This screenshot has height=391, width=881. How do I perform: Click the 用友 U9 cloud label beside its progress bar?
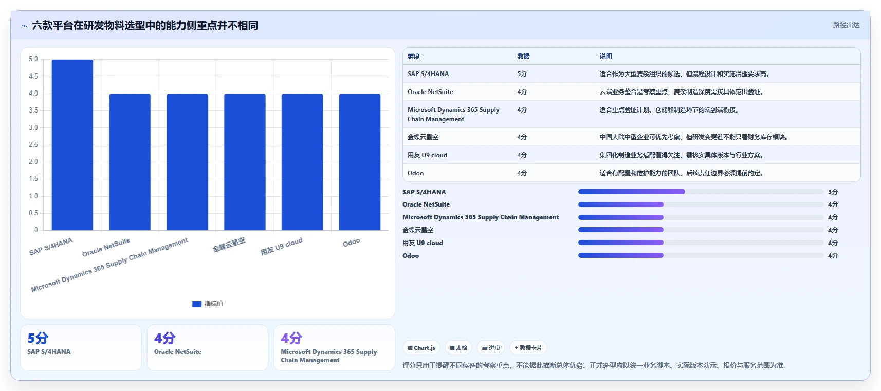point(423,243)
